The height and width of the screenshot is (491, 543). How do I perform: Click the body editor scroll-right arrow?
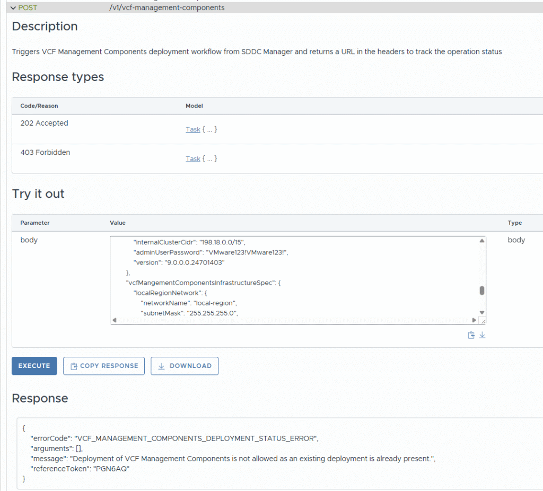point(474,320)
